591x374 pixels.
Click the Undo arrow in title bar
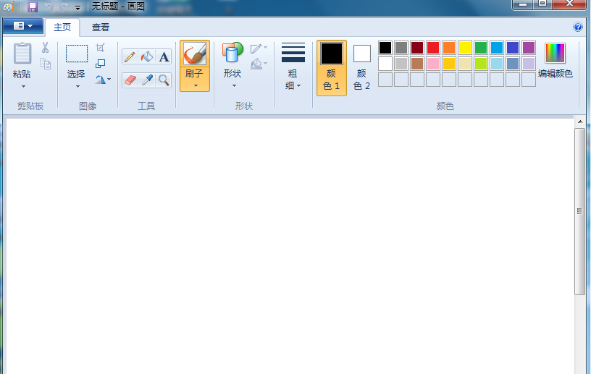(x=49, y=7)
